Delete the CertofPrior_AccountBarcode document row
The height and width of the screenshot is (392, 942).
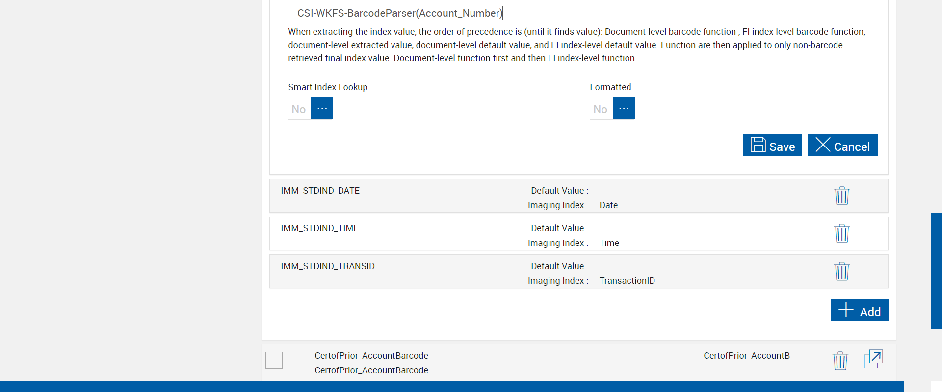840,361
